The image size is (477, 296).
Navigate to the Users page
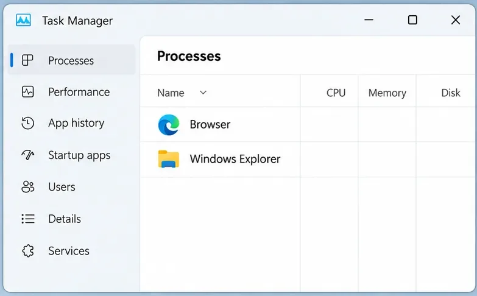71,187
